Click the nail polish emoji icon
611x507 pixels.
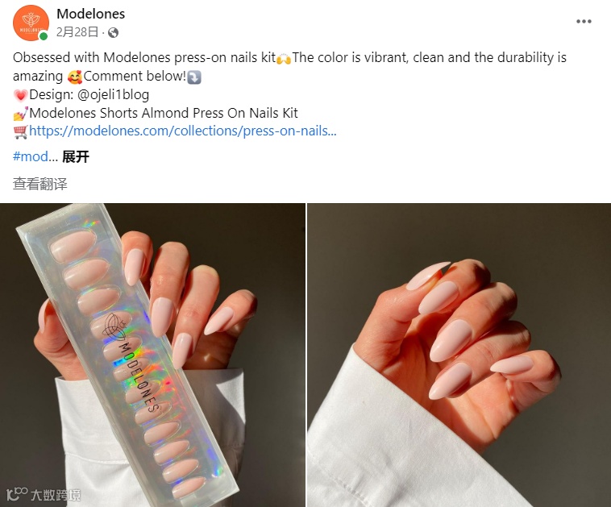[20, 114]
